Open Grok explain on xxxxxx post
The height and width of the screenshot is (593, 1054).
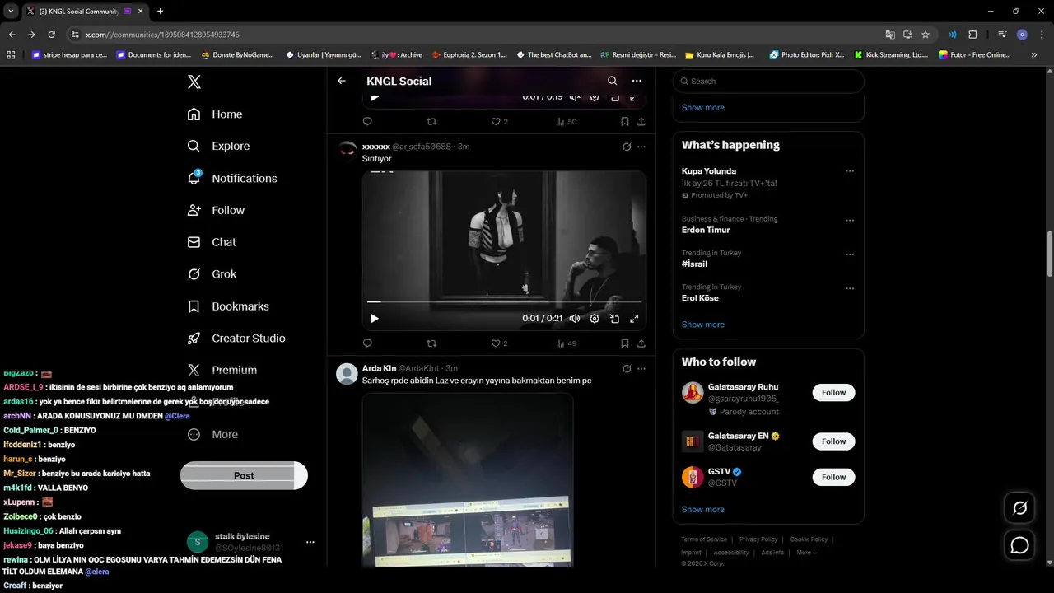(x=627, y=147)
